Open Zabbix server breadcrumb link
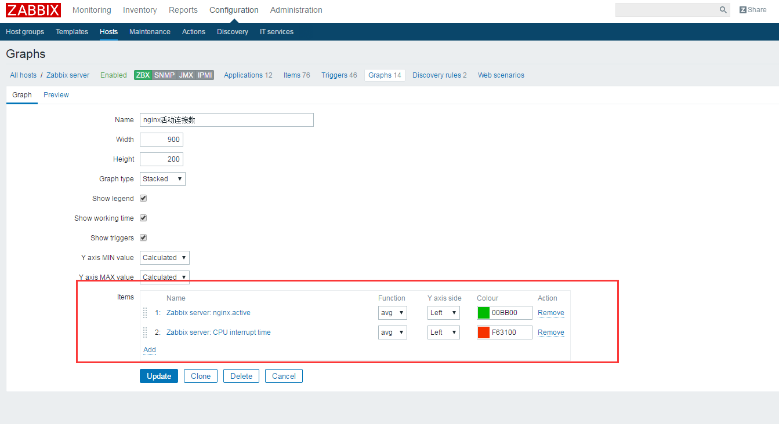 pyautogui.click(x=68, y=75)
